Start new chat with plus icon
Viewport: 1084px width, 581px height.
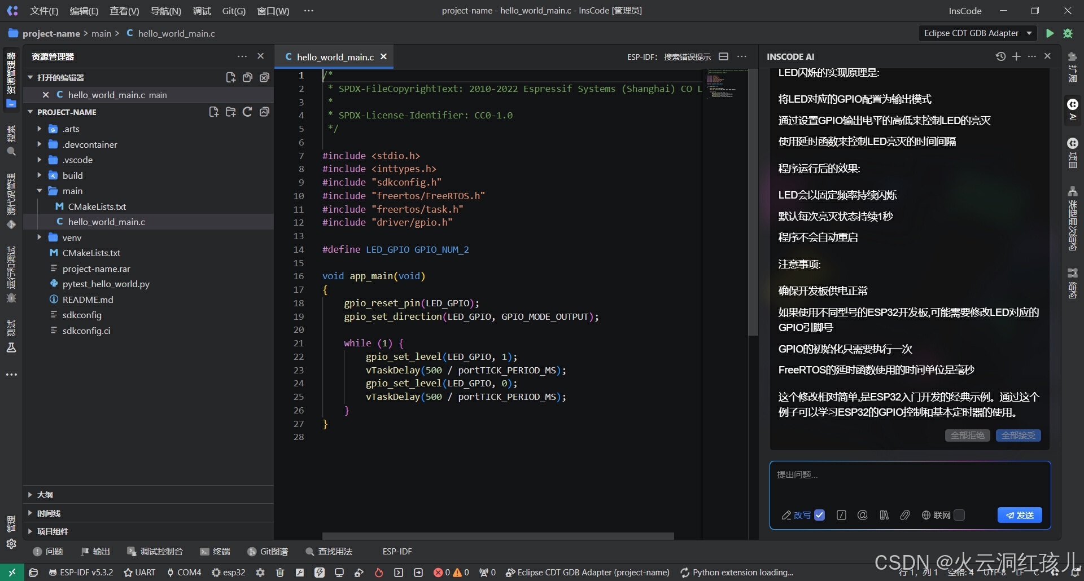coord(1016,56)
